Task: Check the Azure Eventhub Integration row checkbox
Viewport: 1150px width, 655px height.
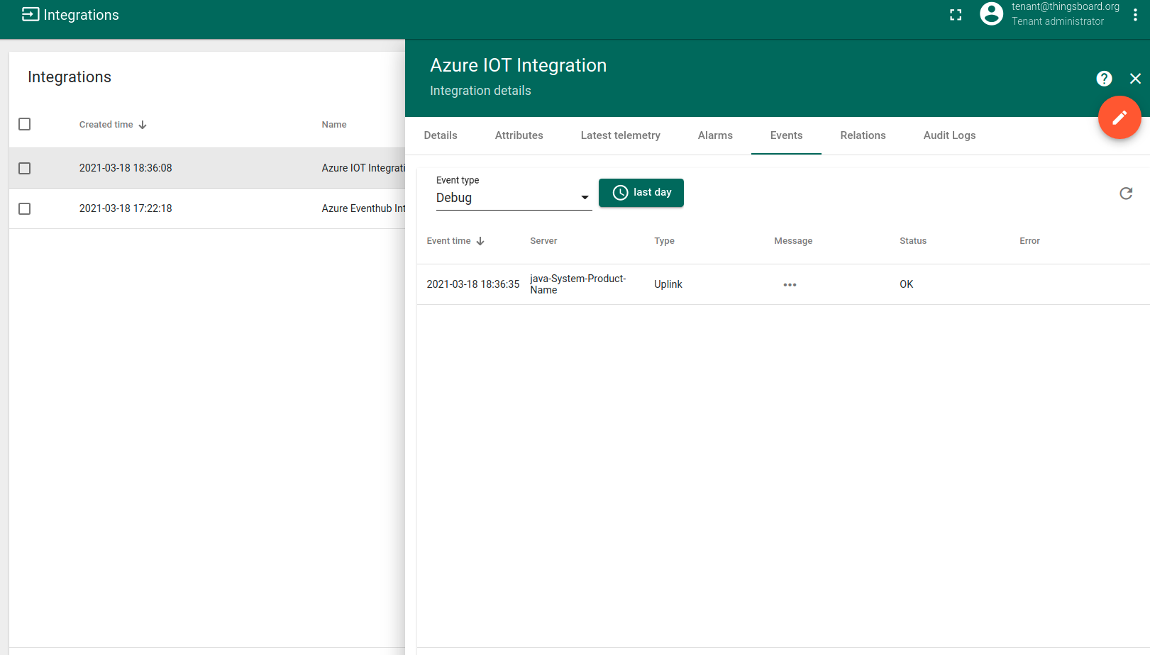Action: click(x=25, y=209)
